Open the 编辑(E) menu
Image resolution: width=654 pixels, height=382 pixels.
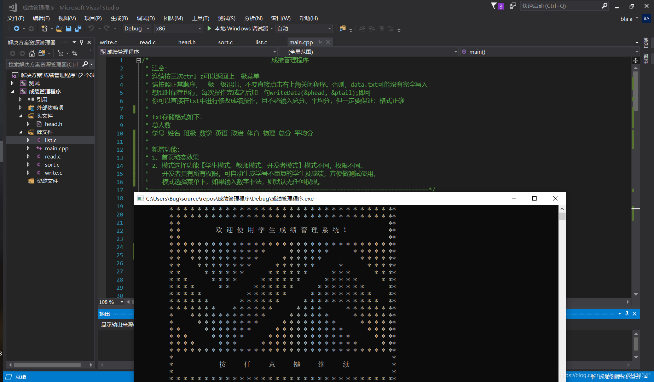coord(41,18)
